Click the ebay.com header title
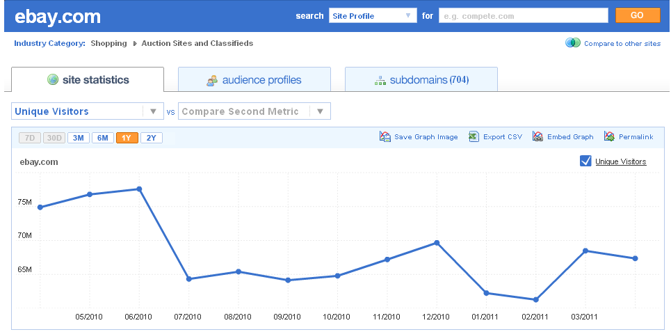The width and height of the screenshot is (671, 332). [58, 17]
